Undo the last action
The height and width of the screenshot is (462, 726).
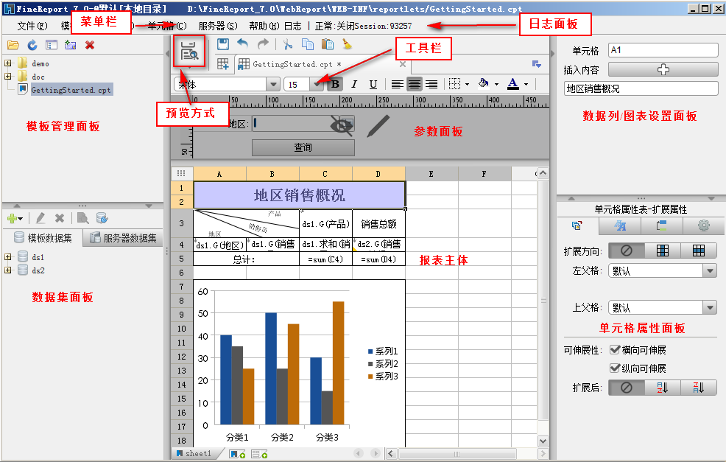coord(243,44)
